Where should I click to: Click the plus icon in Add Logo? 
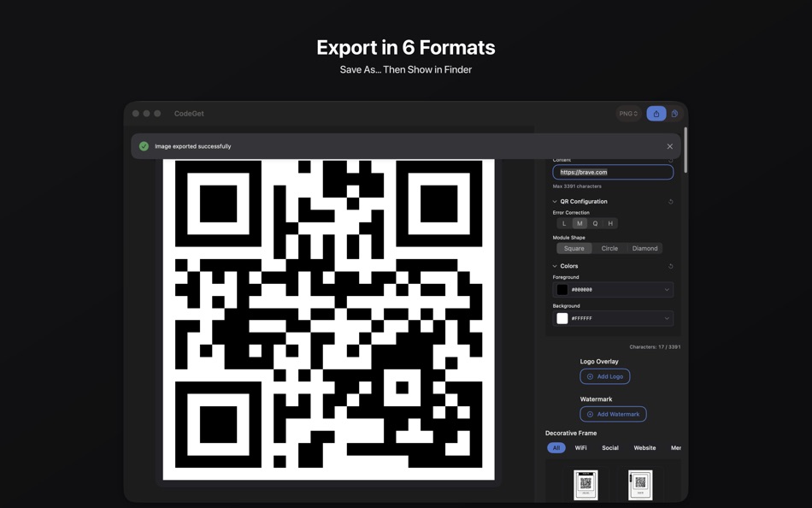pyautogui.click(x=590, y=376)
